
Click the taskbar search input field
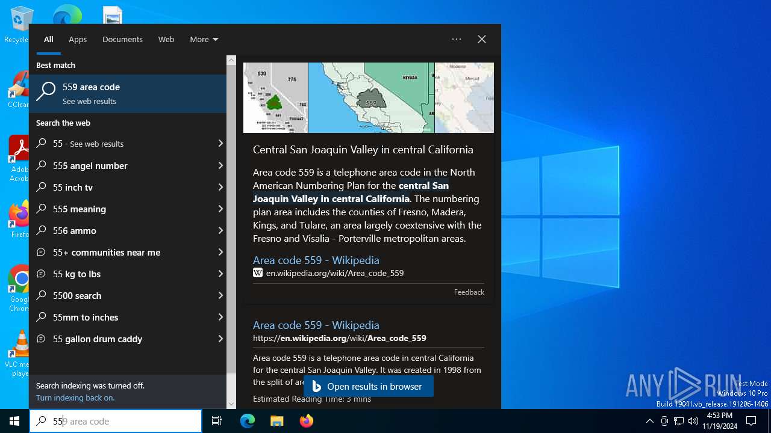click(116, 421)
